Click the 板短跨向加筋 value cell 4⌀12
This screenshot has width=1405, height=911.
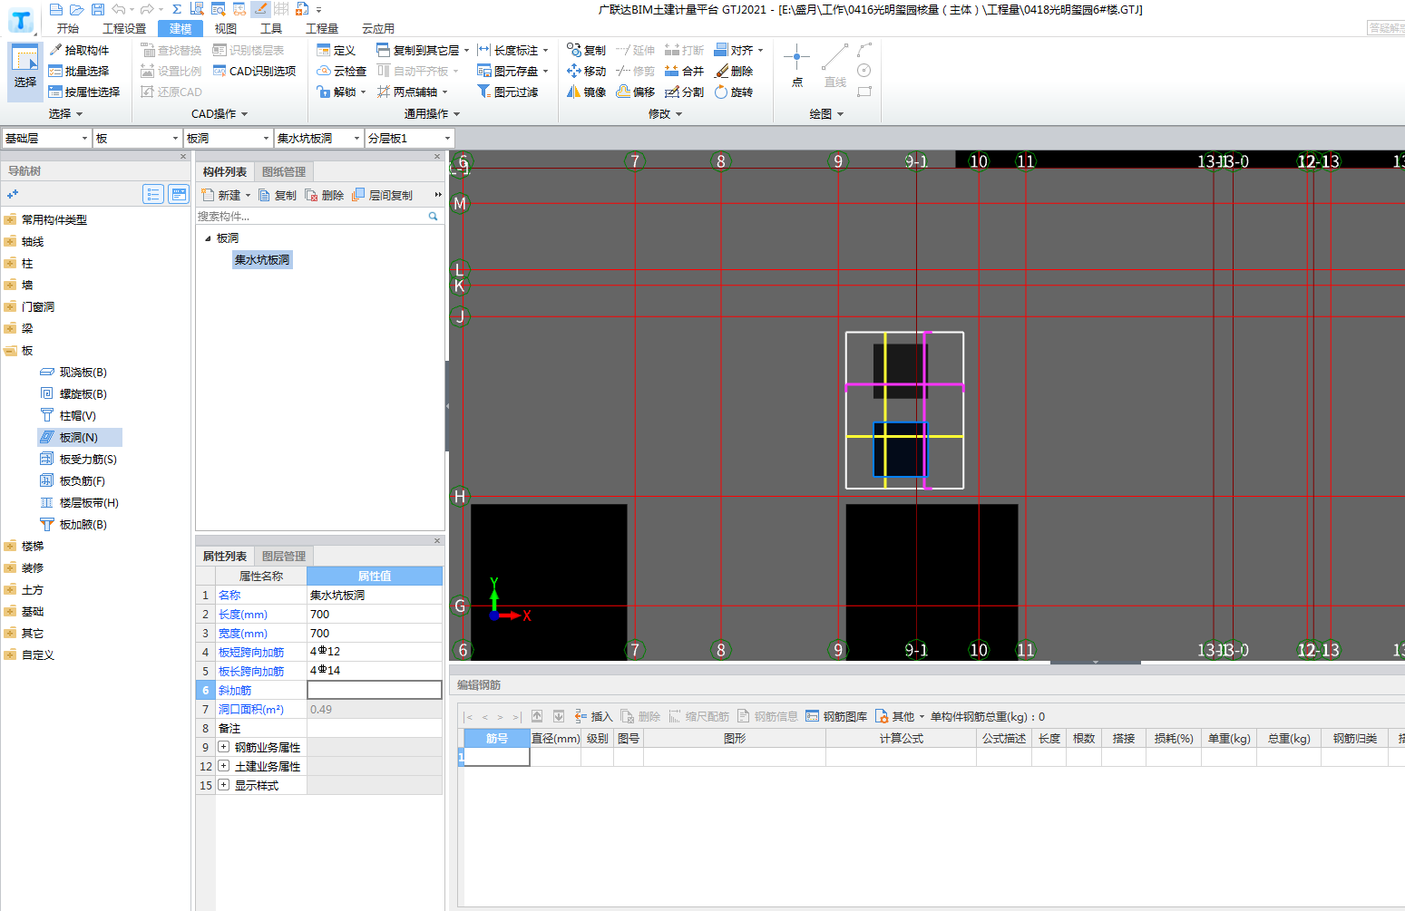tap(375, 652)
